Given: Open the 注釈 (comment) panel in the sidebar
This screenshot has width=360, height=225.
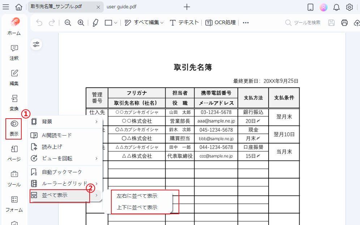Looking at the screenshot, I should click(x=14, y=52).
